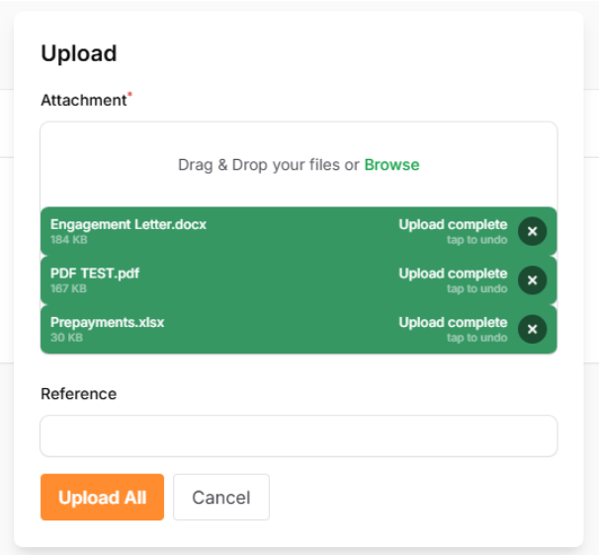Image resolution: width=599 pixels, height=555 pixels.
Task: Click Upload complete status for Engagement Letter
Action: tap(453, 224)
